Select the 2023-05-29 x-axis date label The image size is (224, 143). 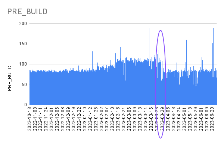point(196,119)
